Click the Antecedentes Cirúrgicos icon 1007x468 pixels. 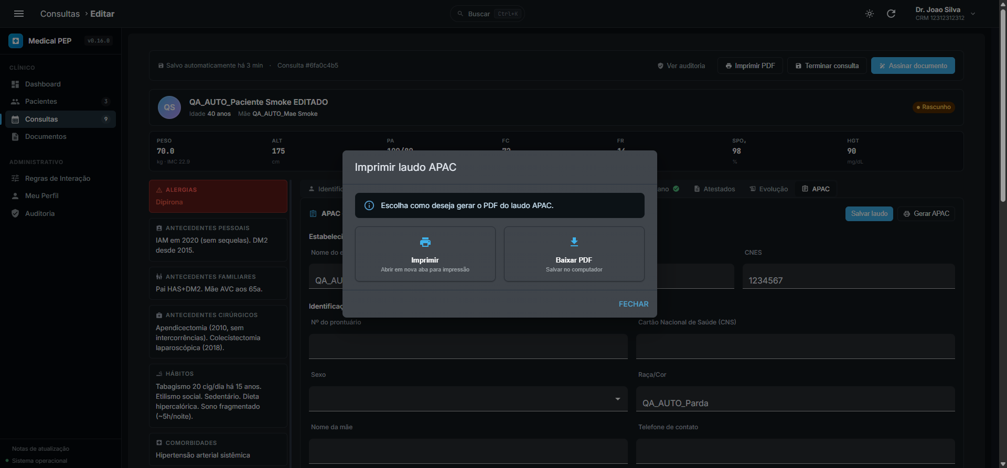pyautogui.click(x=159, y=315)
